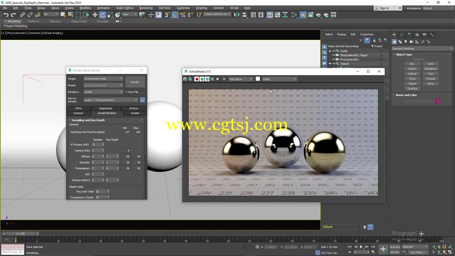
Task: Expand the Studio layer tree
Action: (x=330, y=51)
